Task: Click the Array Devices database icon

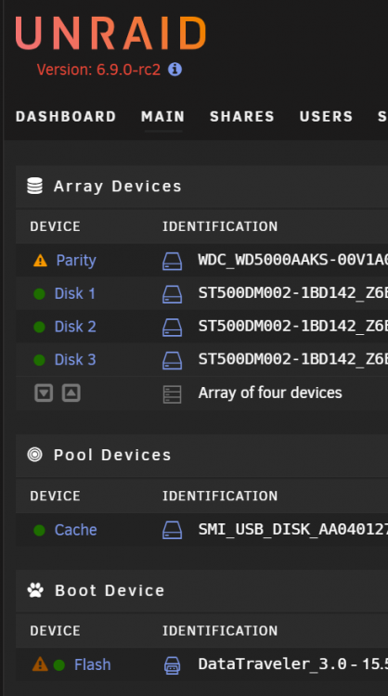Action: (35, 186)
